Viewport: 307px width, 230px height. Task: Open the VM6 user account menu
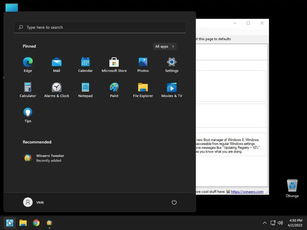[x=34, y=202]
